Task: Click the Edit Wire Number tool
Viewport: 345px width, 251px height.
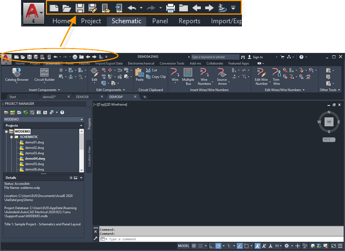Action: click(x=261, y=76)
